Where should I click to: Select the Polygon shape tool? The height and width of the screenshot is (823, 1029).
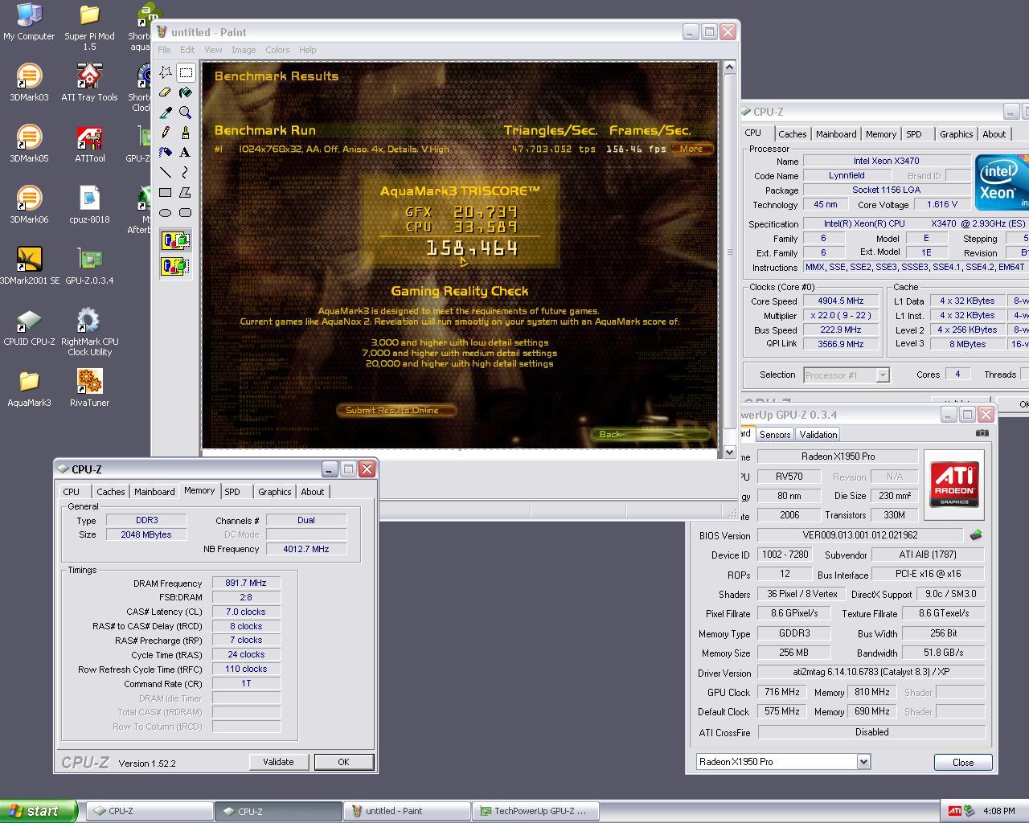pos(186,193)
